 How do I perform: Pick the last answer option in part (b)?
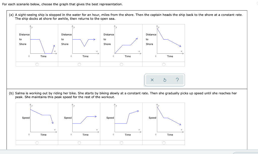164,142
